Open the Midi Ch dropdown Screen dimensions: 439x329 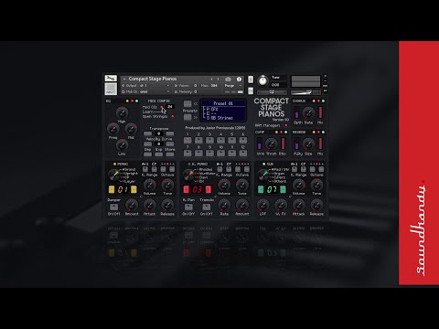coord(145,91)
